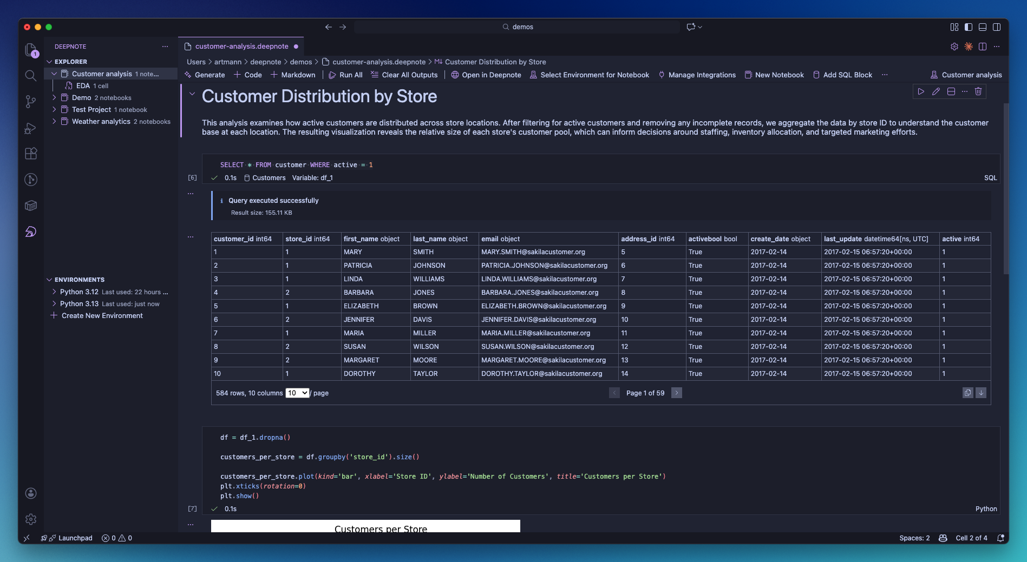Viewport: 1027px width, 562px height.
Task: Click Create New Environment
Action: coord(102,316)
